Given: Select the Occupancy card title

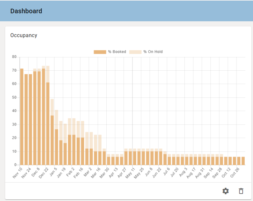Looking at the screenshot, I should [x=24, y=35].
